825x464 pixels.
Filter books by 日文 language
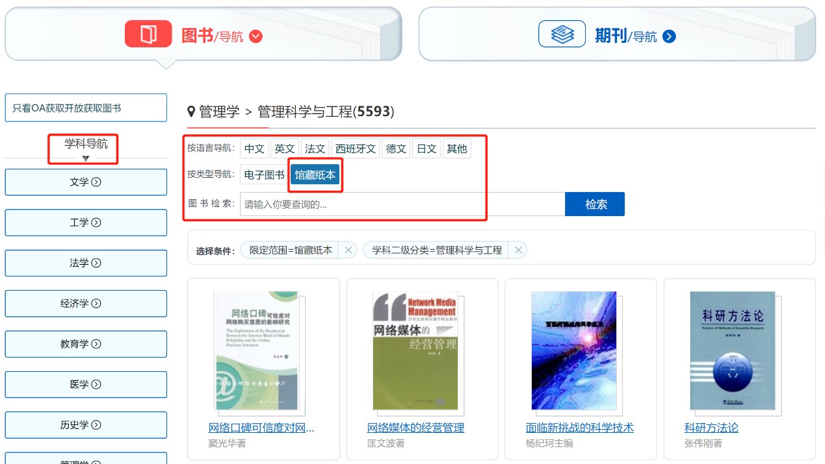(426, 149)
